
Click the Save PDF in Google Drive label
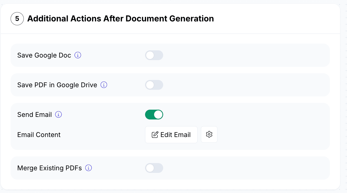57,85
